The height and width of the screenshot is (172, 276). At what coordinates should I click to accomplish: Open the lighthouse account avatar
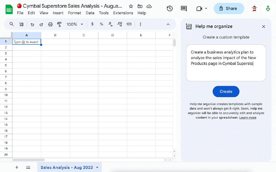[x=254, y=8]
